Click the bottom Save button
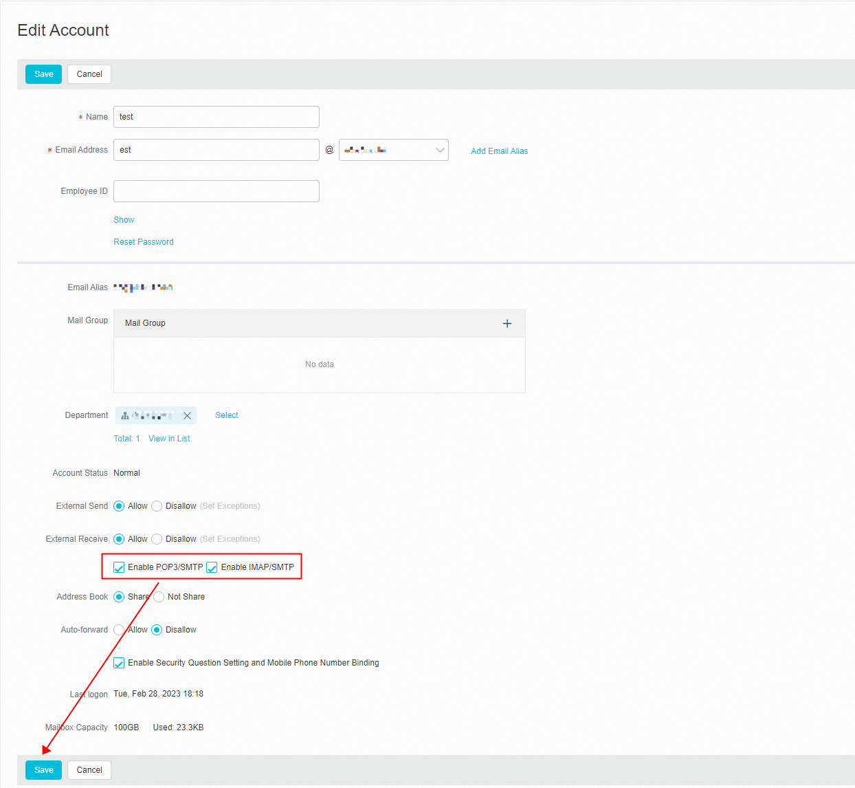Screen dimensions: 855x788 pyautogui.click(x=44, y=770)
